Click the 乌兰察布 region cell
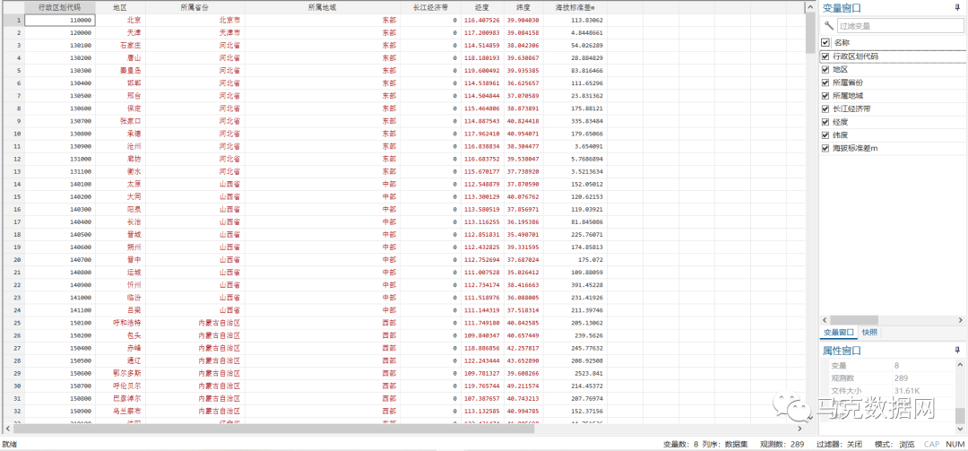Screen dimensions: 968x451 coord(120,411)
